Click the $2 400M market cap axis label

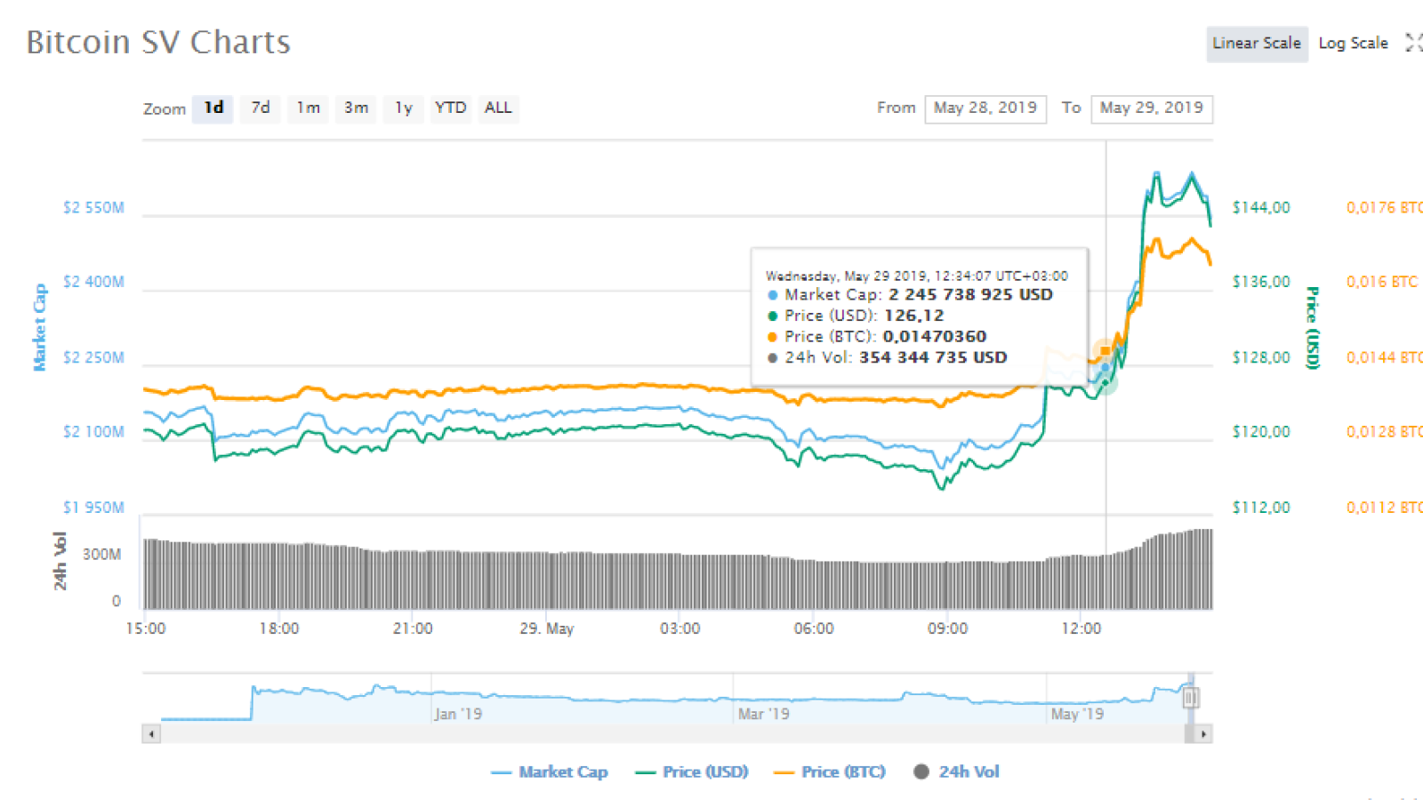pos(93,282)
